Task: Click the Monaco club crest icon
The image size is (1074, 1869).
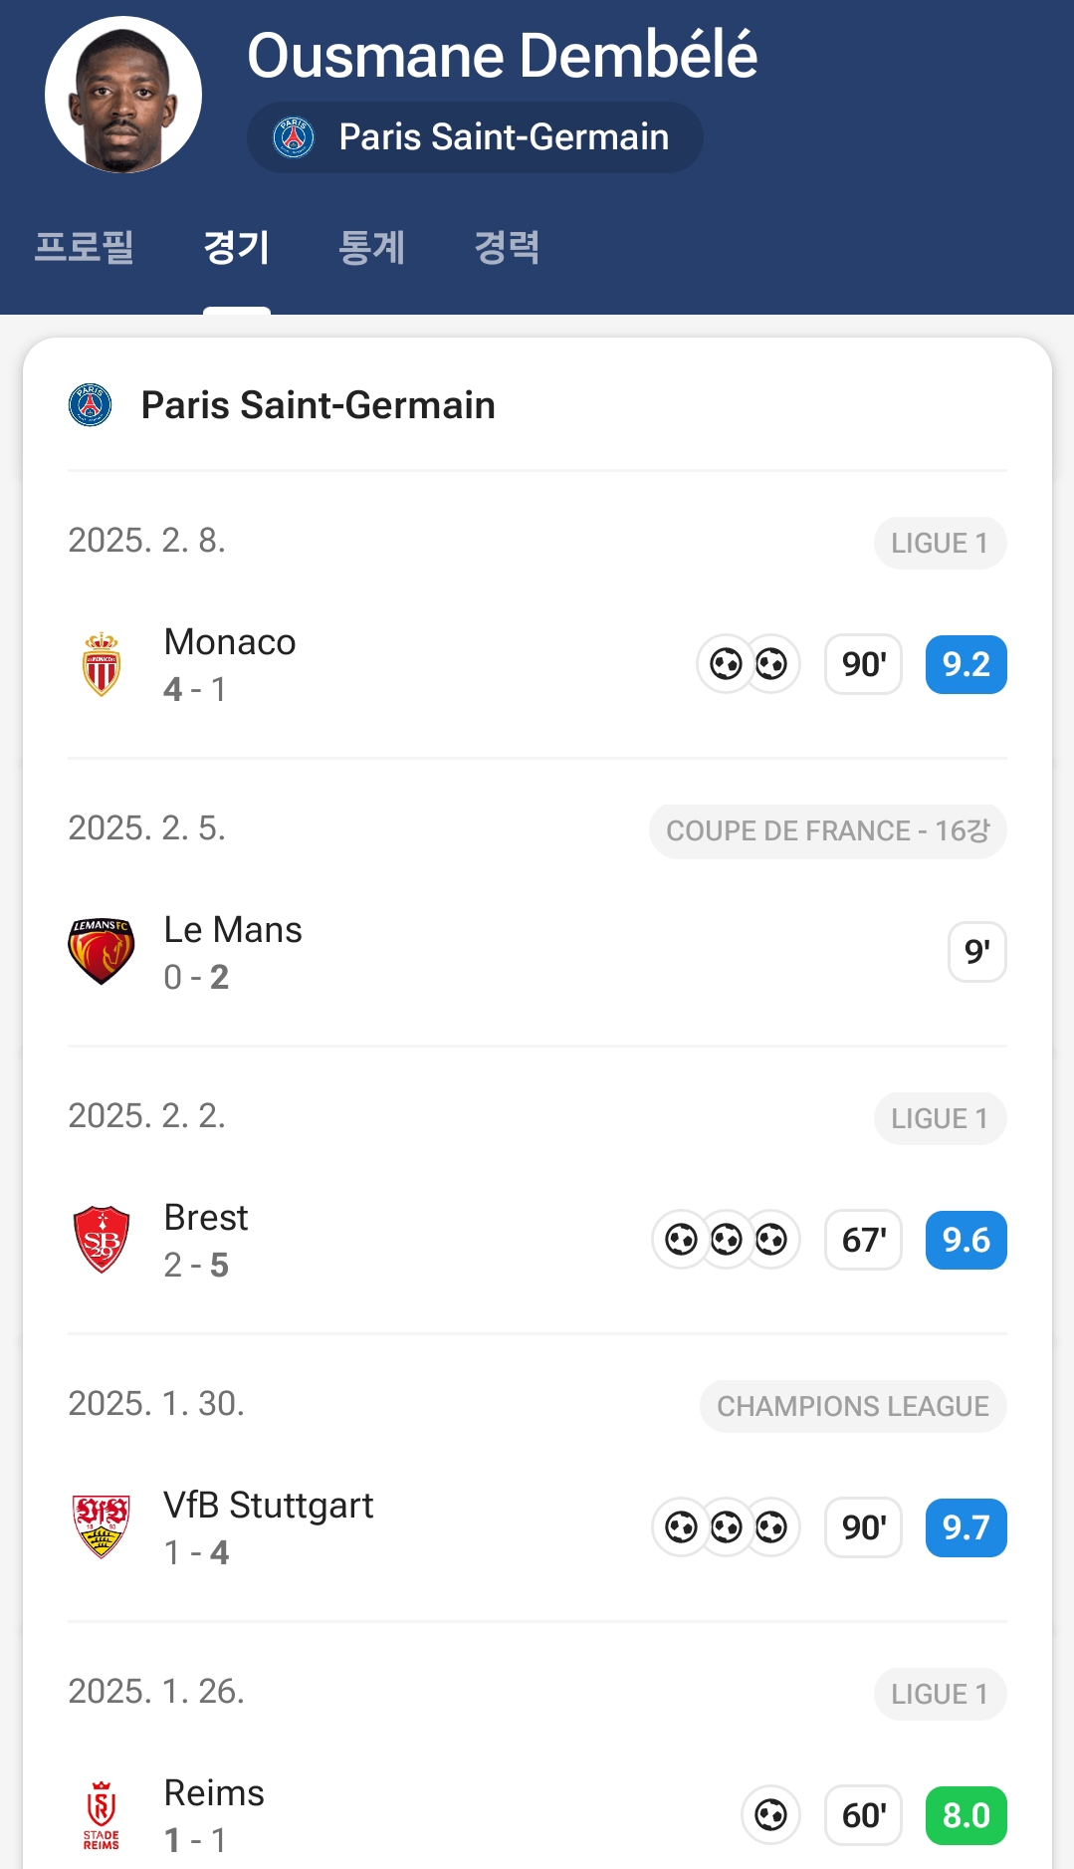Action: pos(102,664)
